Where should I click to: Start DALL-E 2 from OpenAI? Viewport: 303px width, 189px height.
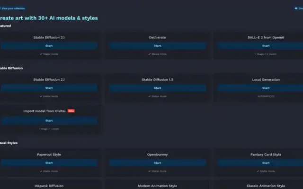tap(260, 46)
